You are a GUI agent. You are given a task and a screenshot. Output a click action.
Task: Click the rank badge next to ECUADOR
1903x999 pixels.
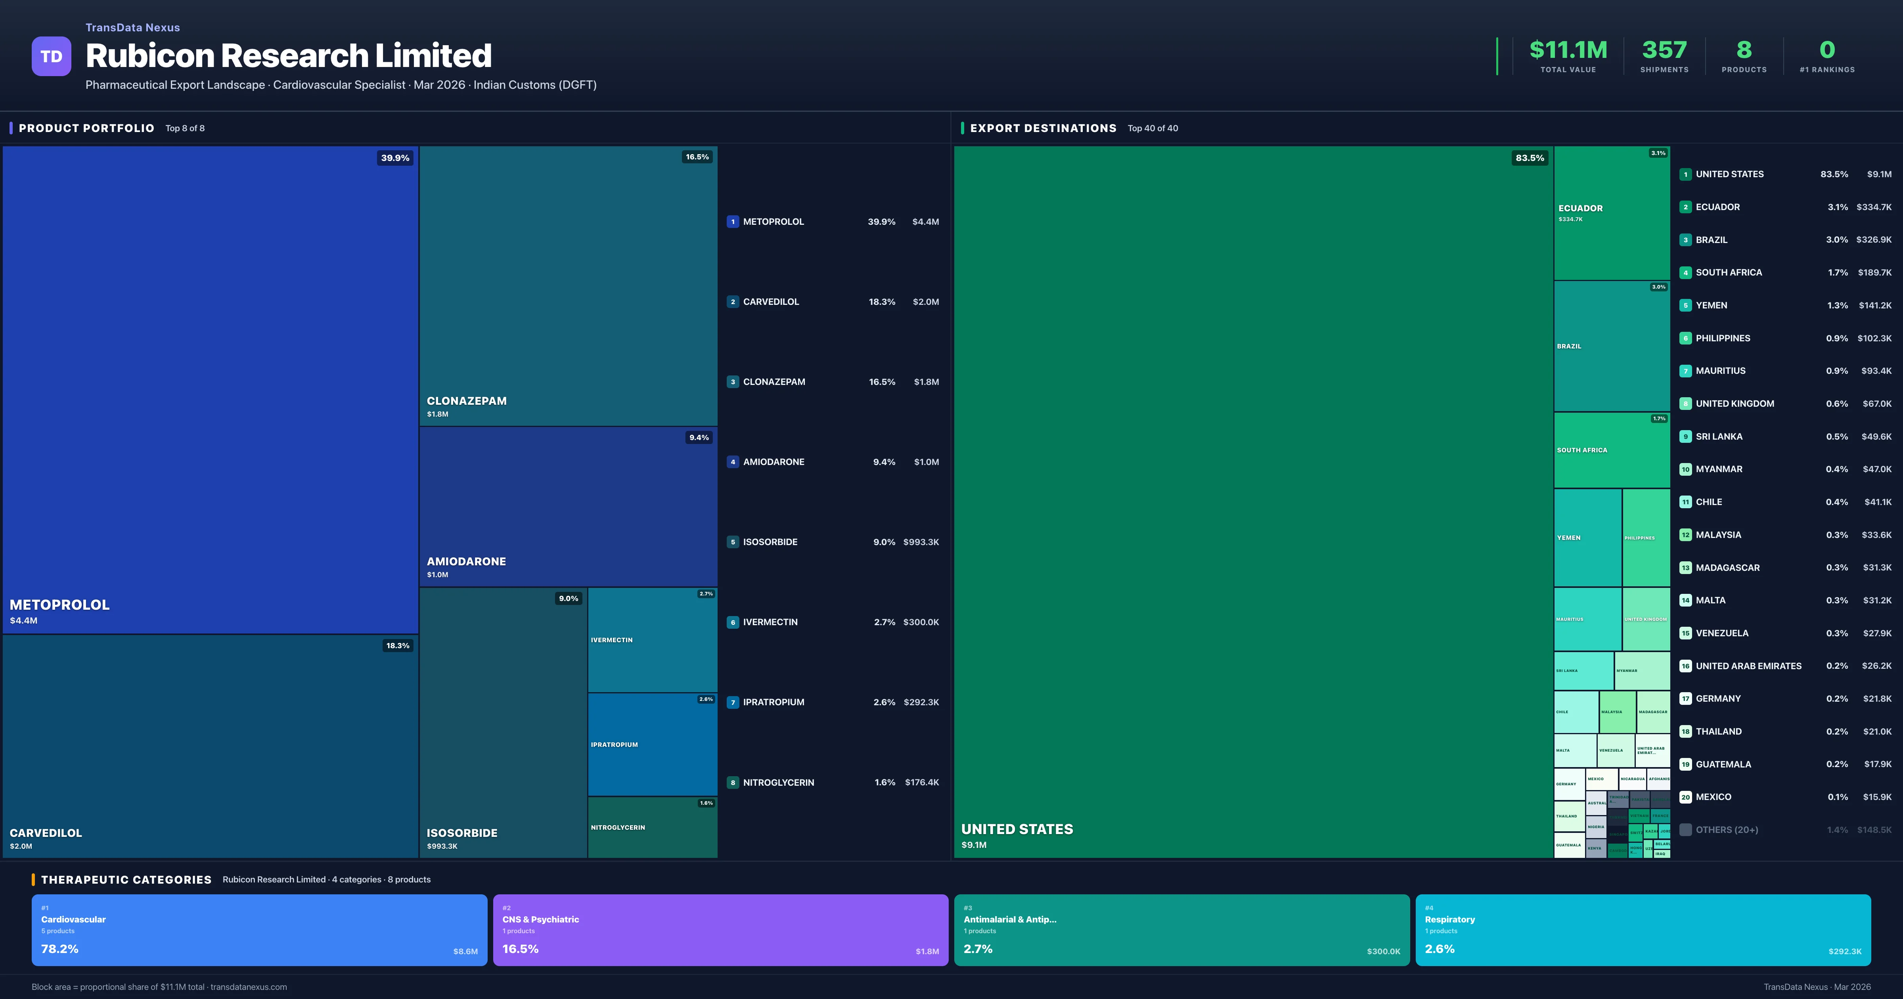coord(1686,207)
